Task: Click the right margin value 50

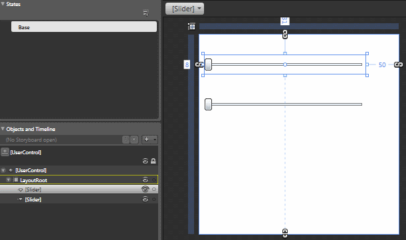Action: (x=382, y=64)
